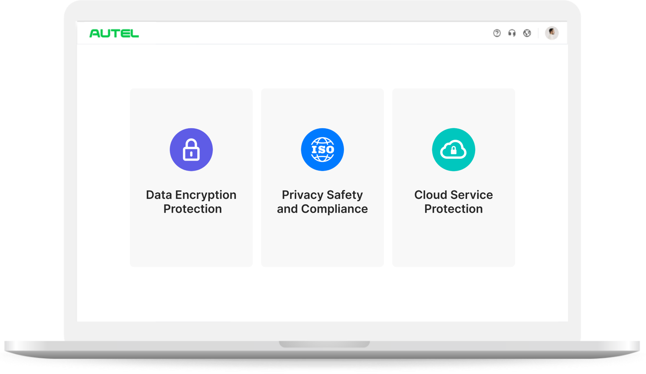Screen dimensions: 646x374
Task: Change language with the globe icon
Action: [x=527, y=33]
